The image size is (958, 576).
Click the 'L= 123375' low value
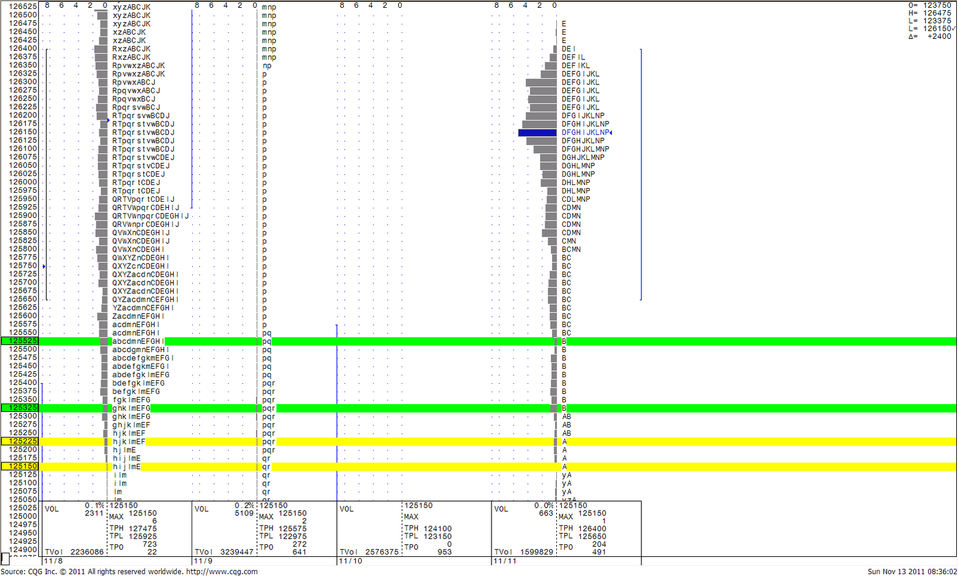point(929,20)
